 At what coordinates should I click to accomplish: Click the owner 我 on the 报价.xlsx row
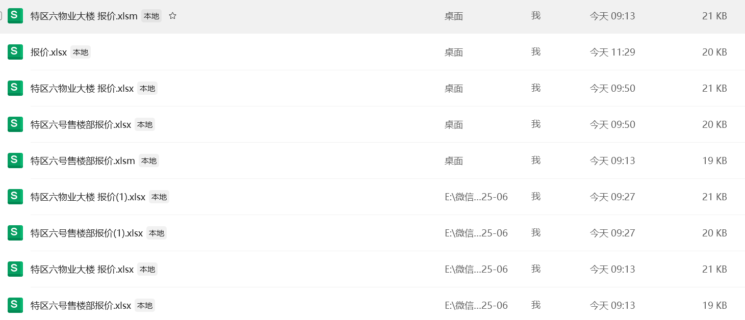click(535, 52)
